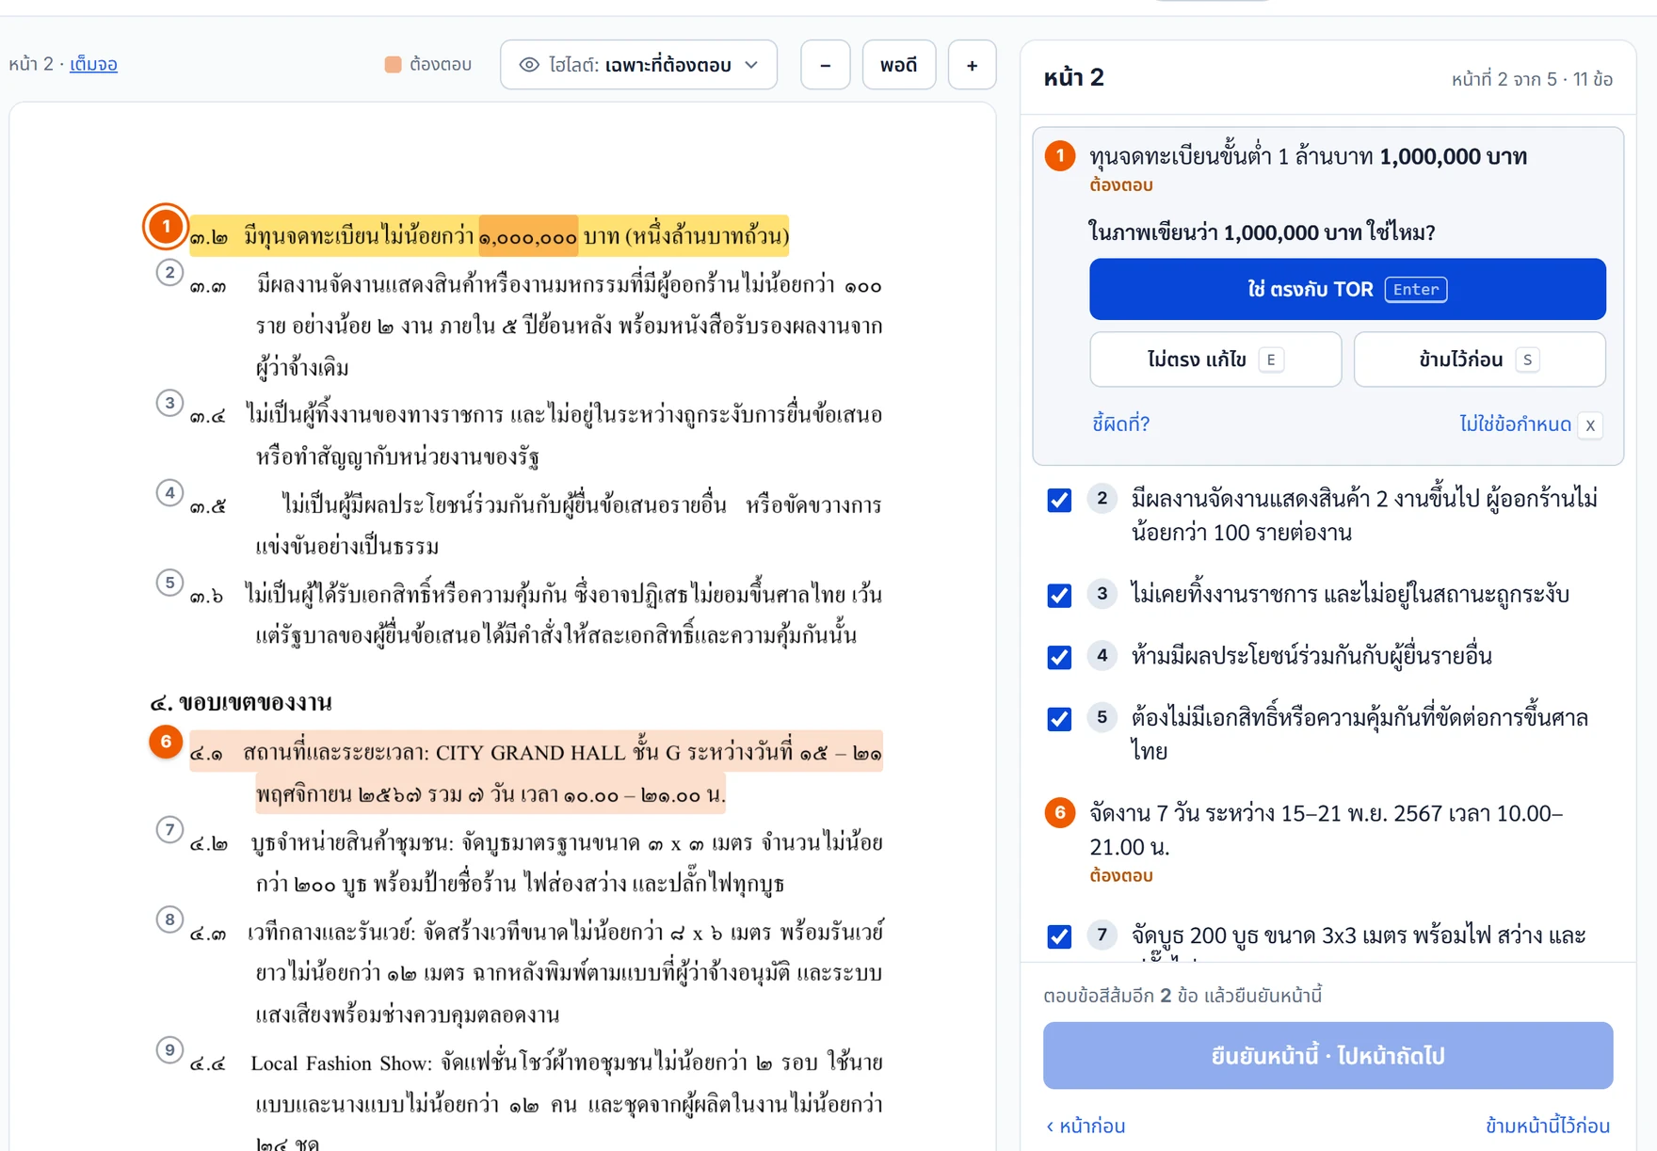Click circled marker 2 beside clause ๓.๓
Viewport: 1657px width, 1151px height.
tap(169, 273)
